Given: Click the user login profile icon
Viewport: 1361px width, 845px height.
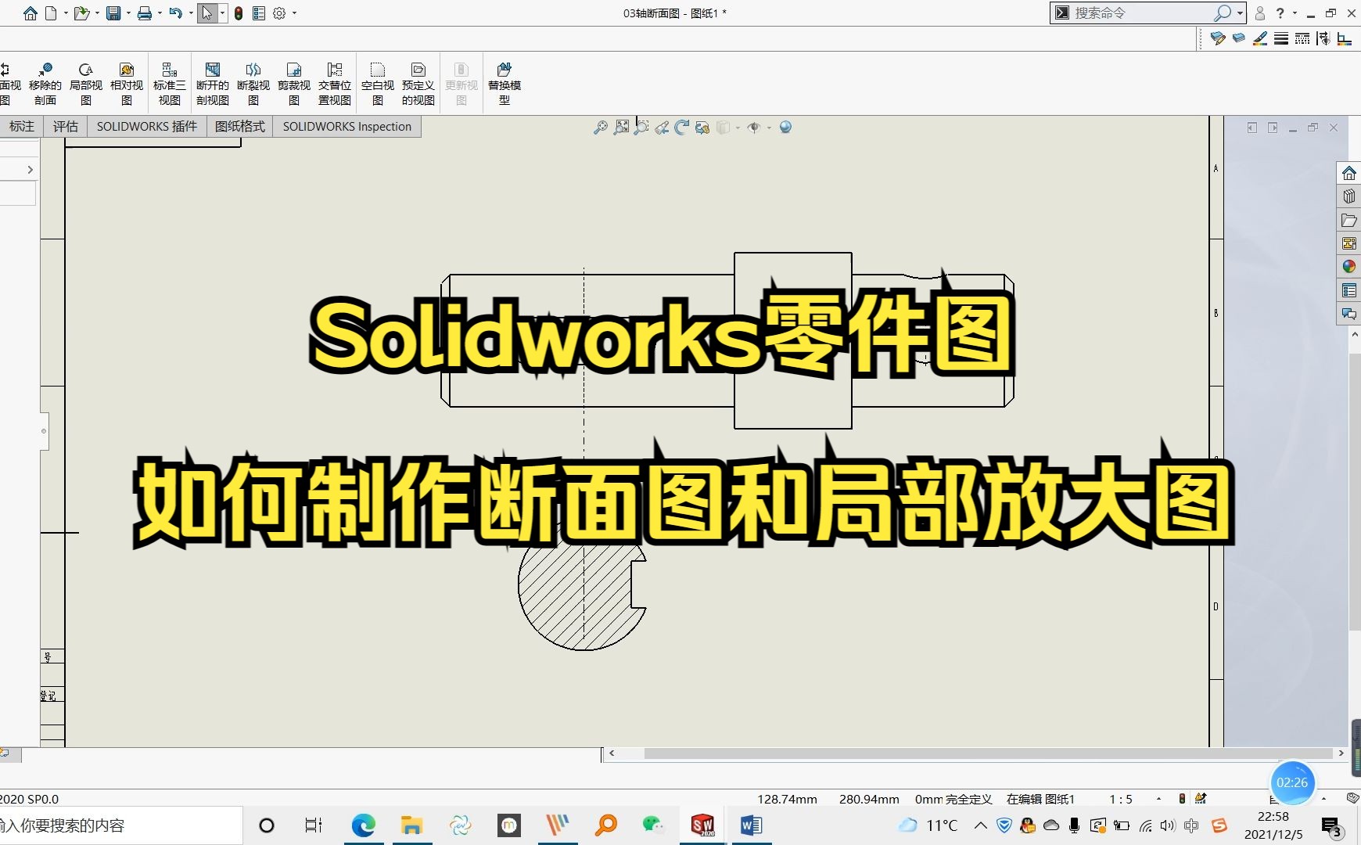Looking at the screenshot, I should 1260,13.
